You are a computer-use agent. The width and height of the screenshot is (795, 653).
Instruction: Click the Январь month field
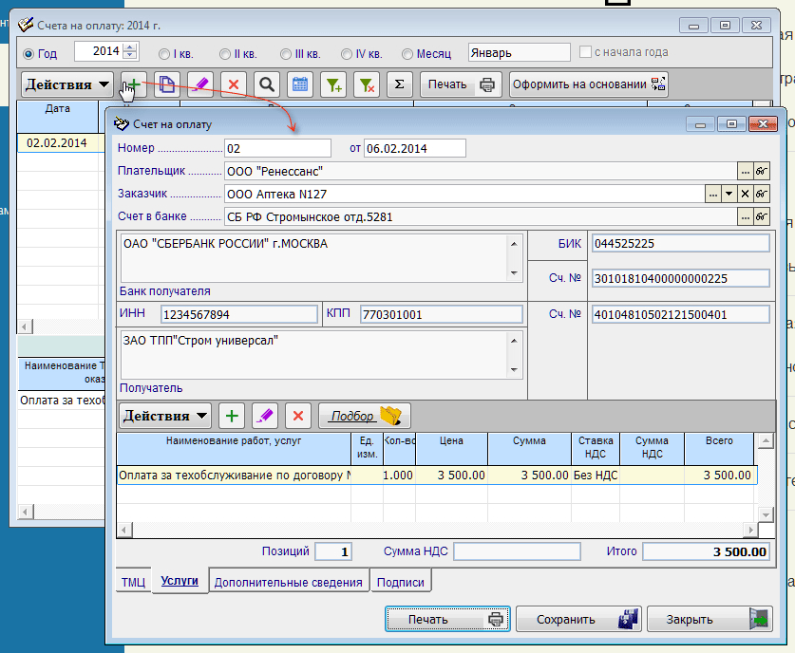[520, 53]
